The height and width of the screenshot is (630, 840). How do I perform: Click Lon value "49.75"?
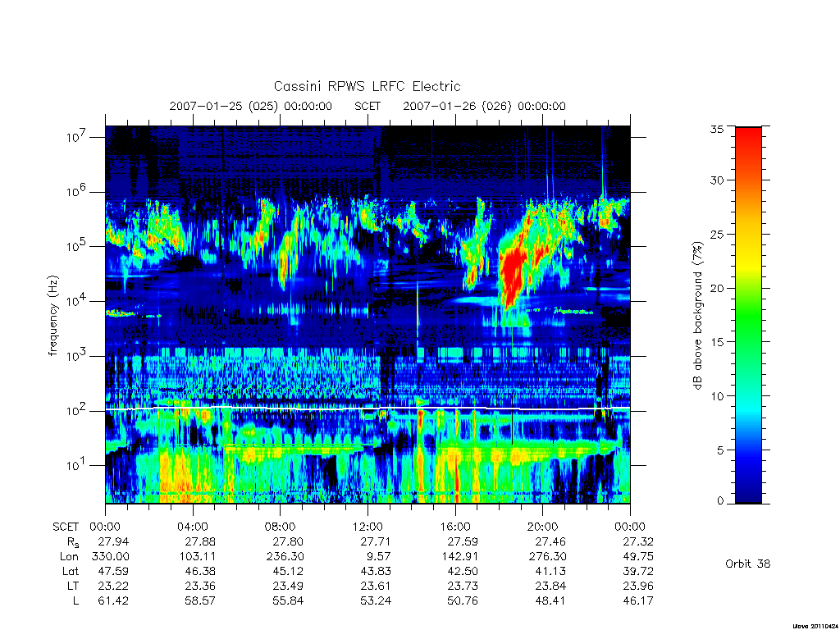pos(637,557)
